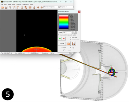Image resolution: width=129 pixels, height=102 pixels.
Task: Click the blue measurement rectangle on the map
Action: pyautogui.click(x=36, y=49)
